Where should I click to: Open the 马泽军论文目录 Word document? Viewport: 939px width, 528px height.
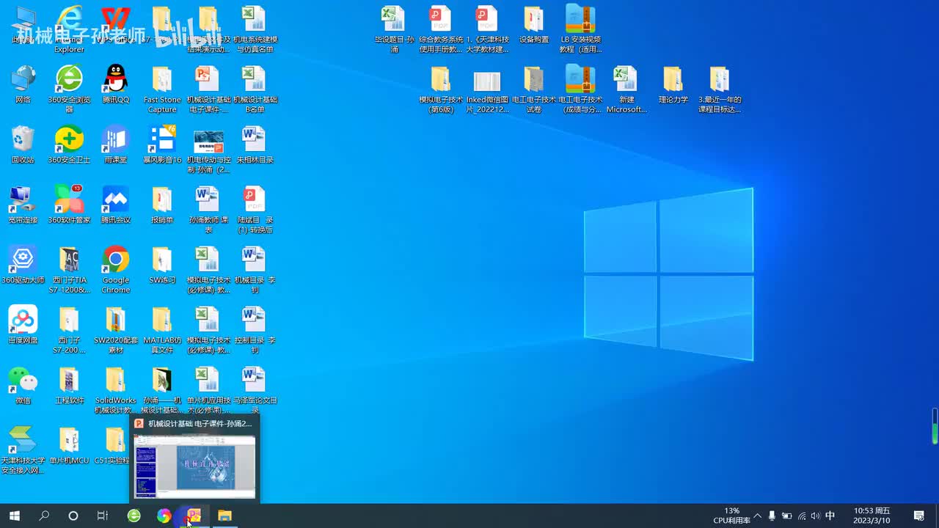pyautogui.click(x=254, y=390)
